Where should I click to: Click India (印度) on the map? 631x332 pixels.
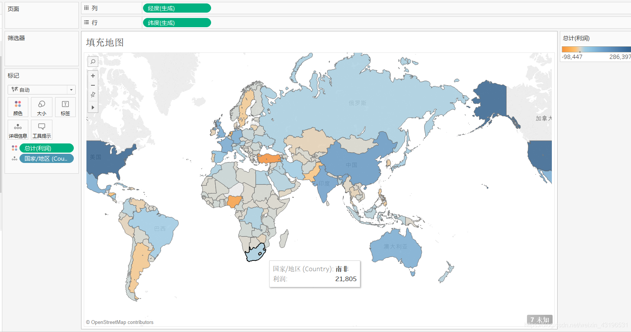324,184
